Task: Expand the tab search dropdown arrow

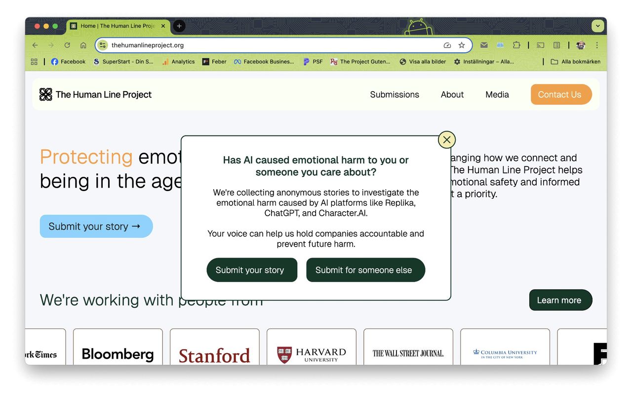Action: click(598, 26)
